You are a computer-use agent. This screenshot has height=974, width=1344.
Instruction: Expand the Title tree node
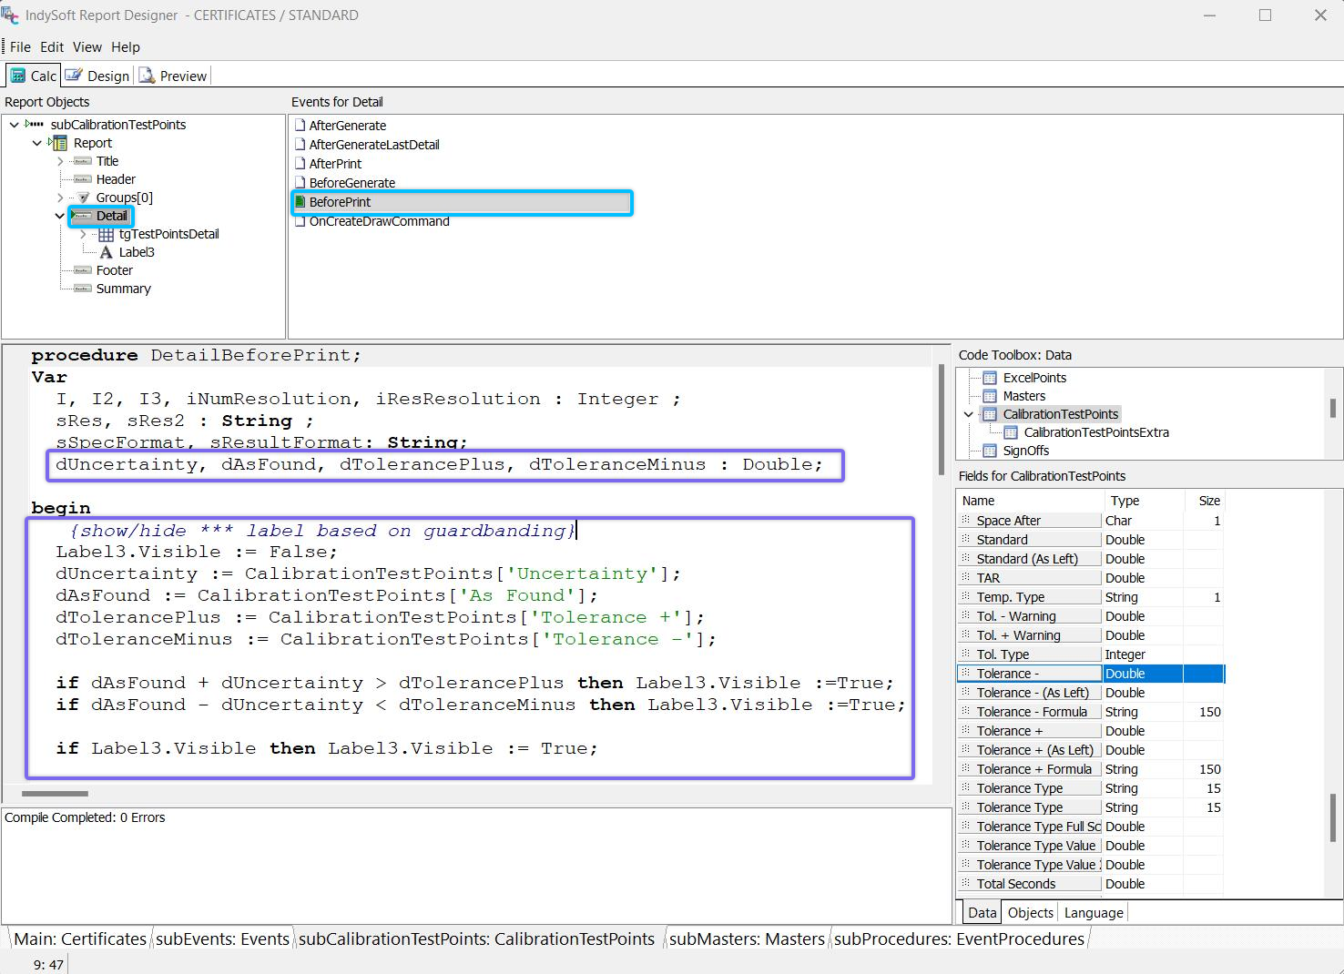click(x=60, y=161)
